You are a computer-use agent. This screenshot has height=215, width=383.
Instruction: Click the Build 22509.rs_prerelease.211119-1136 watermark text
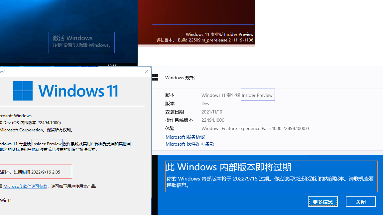point(215,40)
